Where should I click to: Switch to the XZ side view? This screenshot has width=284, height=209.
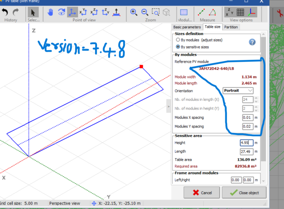(94, 12)
